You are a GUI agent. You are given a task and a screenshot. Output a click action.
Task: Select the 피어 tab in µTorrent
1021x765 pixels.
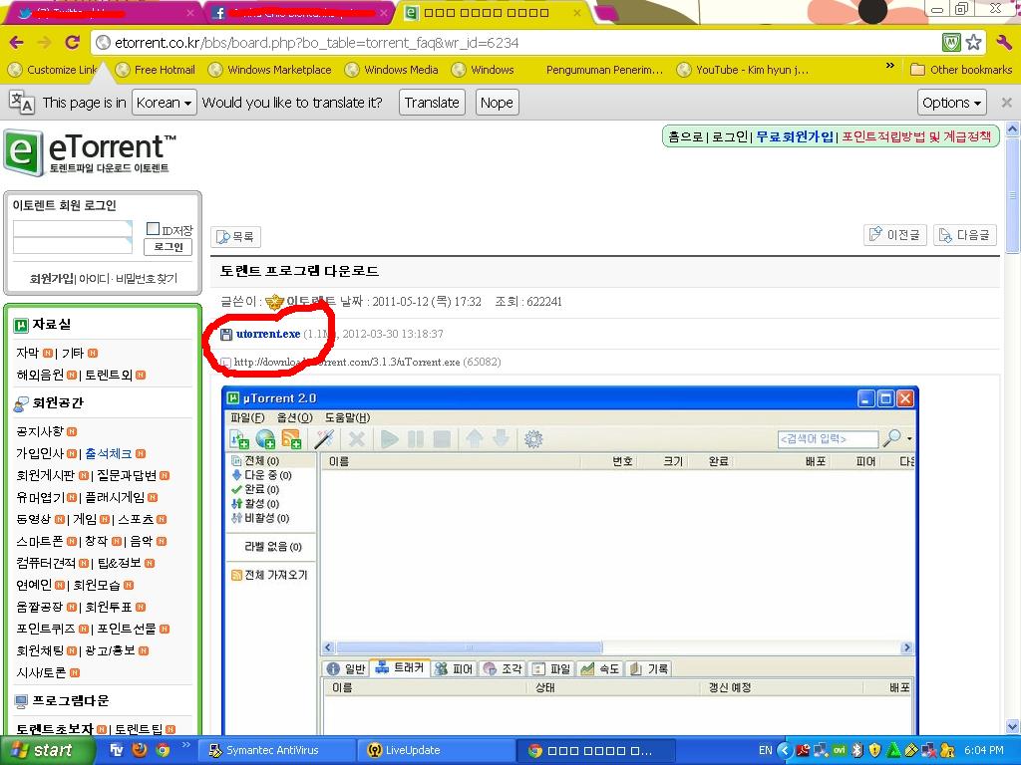[454, 668]
